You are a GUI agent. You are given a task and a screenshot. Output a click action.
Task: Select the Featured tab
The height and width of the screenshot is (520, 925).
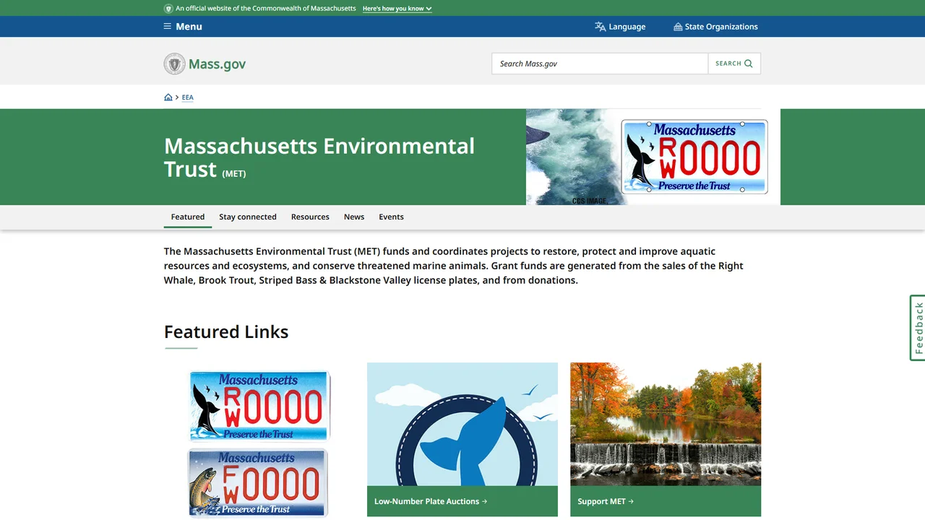[x=188, y=217]
